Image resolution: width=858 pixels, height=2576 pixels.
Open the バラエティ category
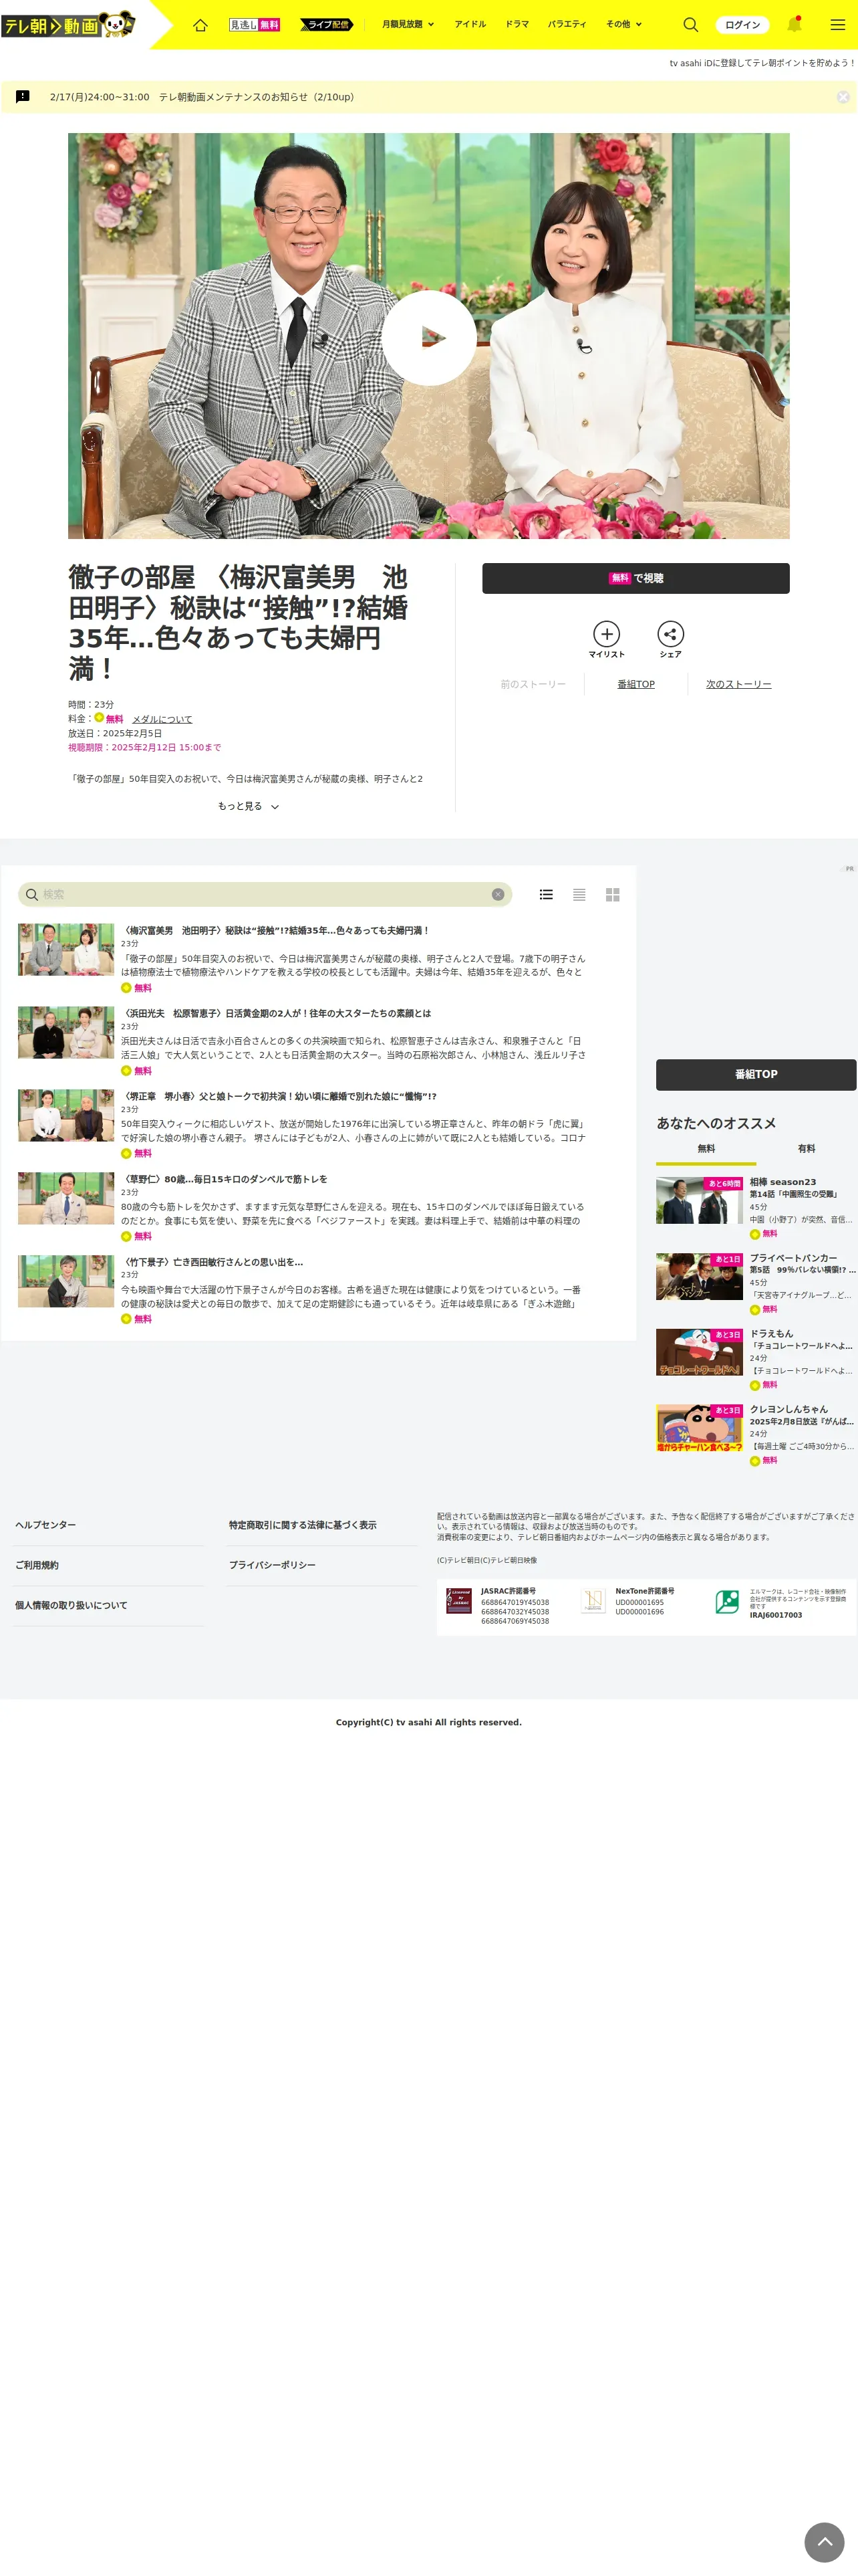pyautogui.click(x=567, y=24)
